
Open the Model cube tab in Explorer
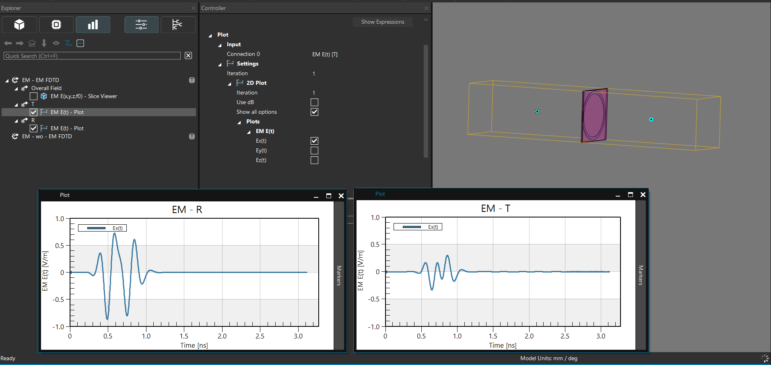click(x=19, y=25)
